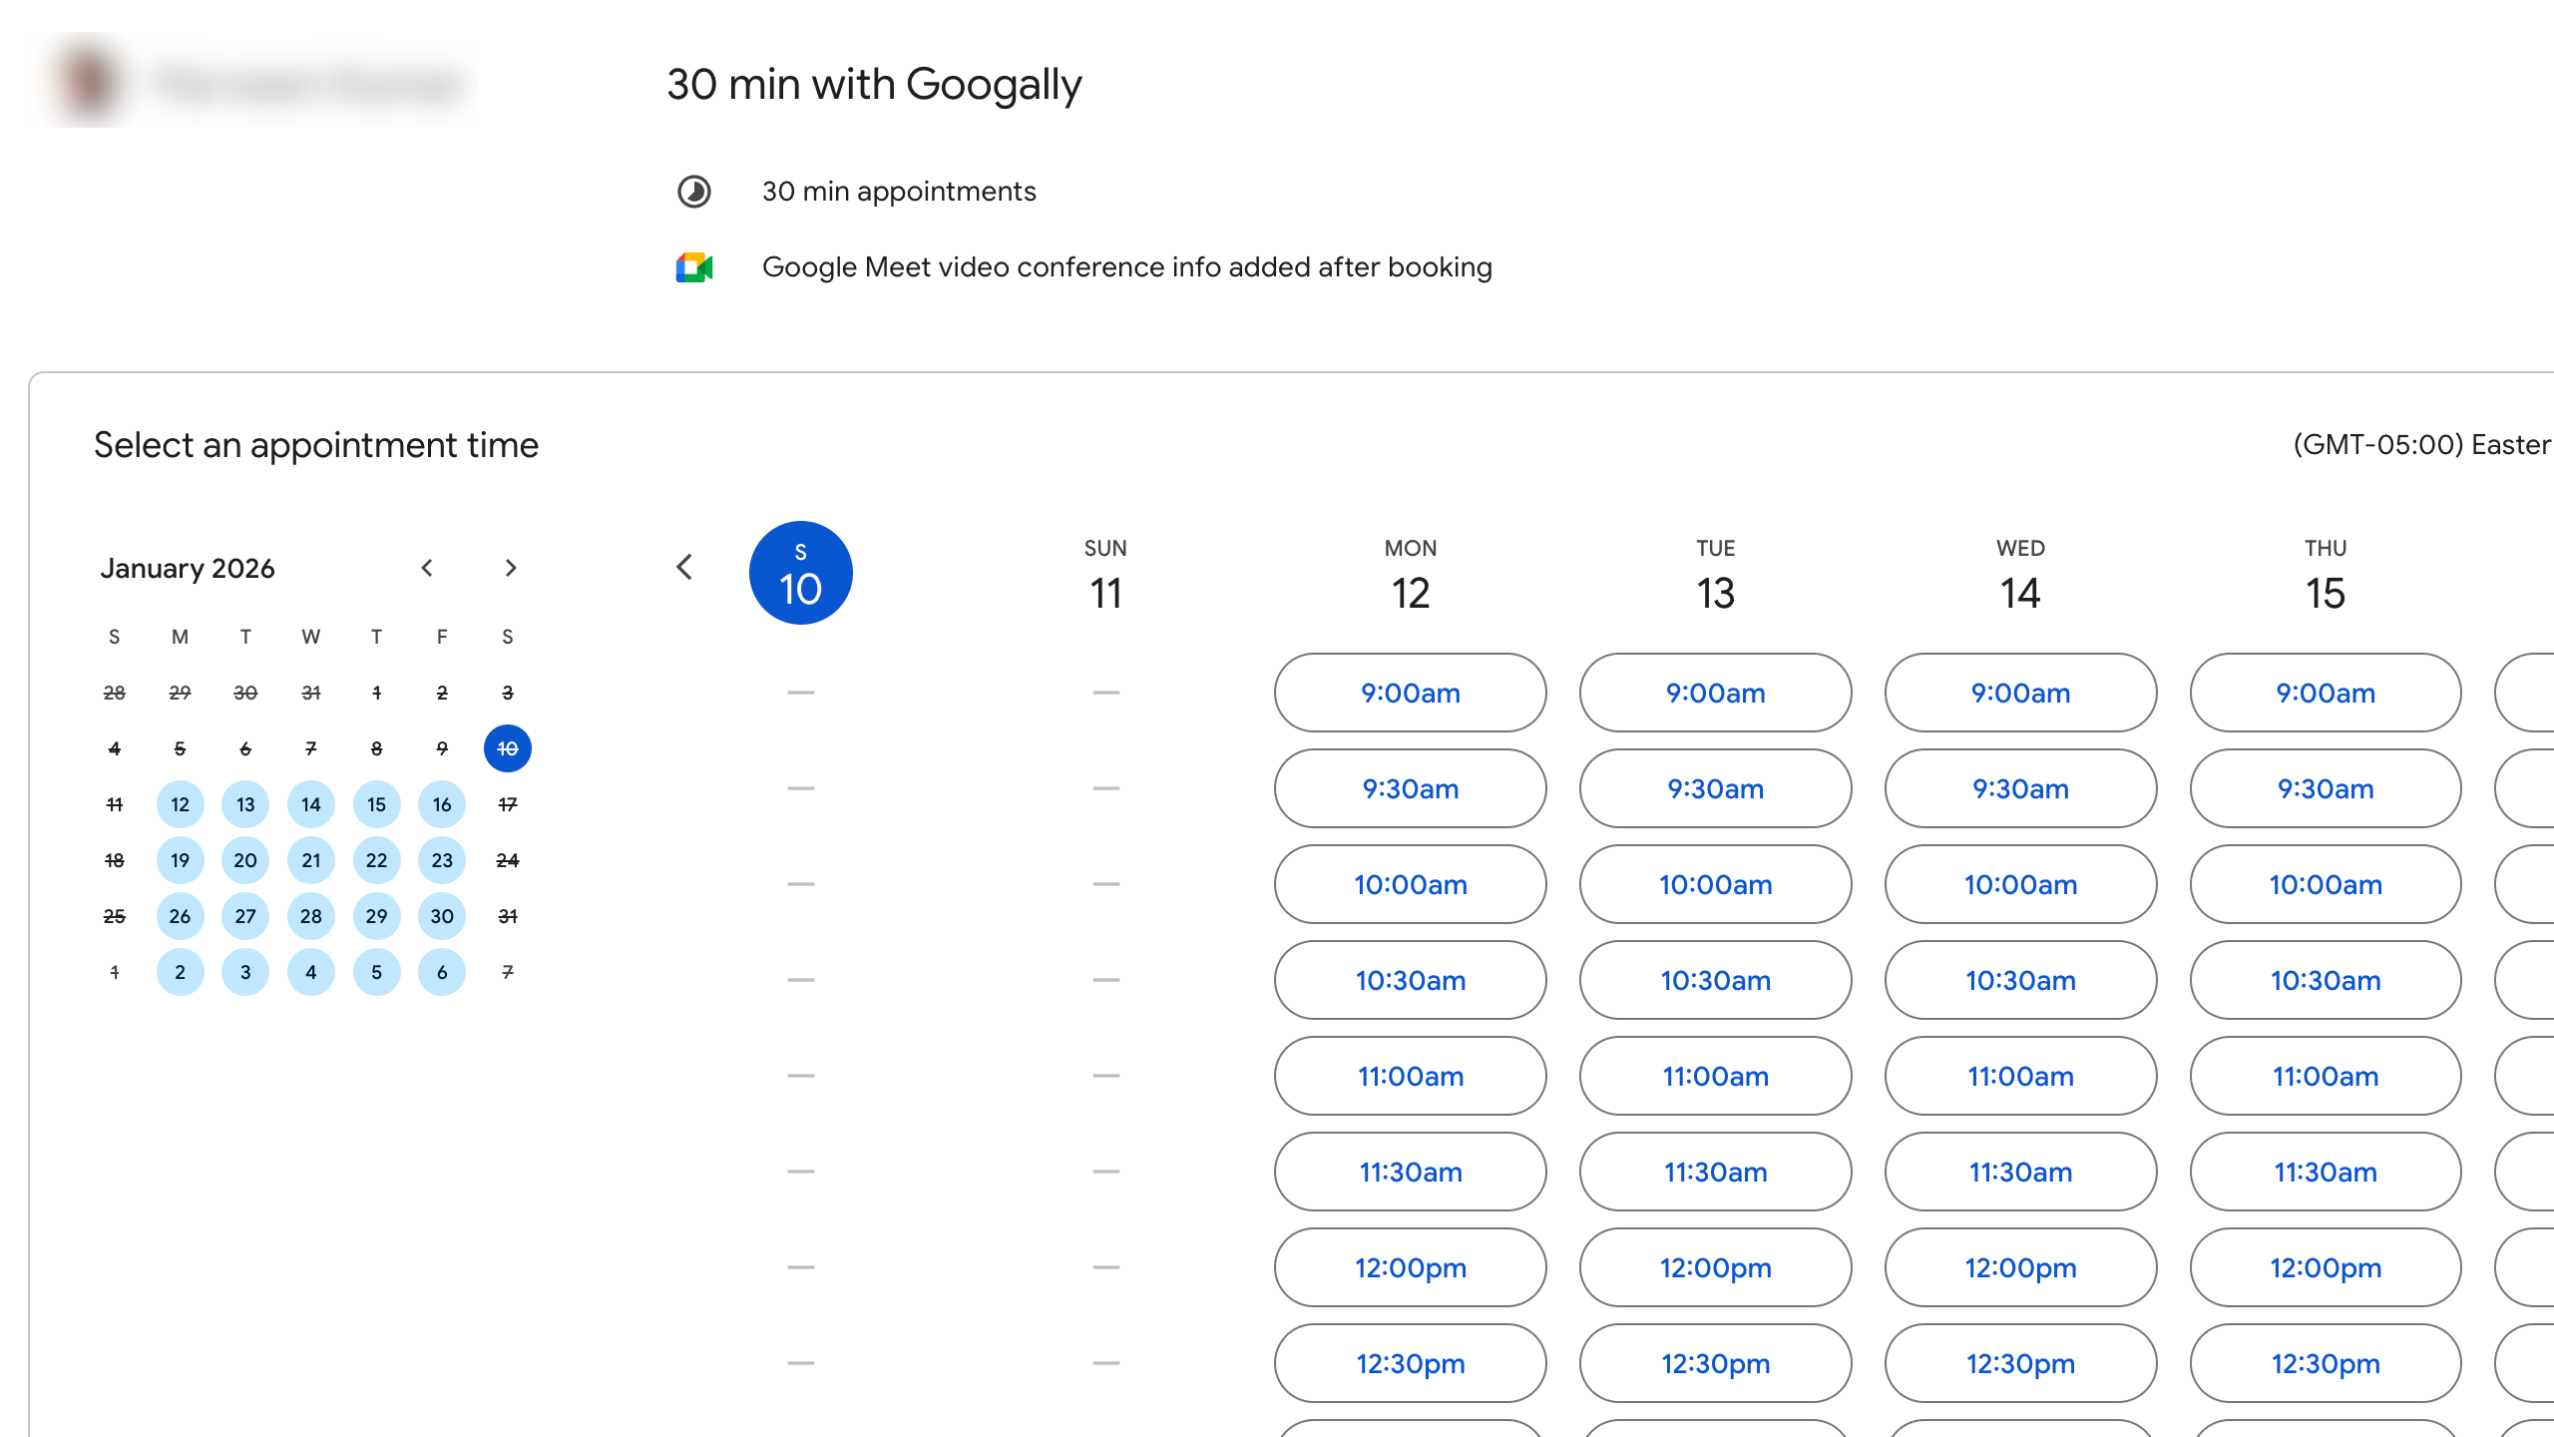Select selected date 10 in mini calendar

coord(507,748)
